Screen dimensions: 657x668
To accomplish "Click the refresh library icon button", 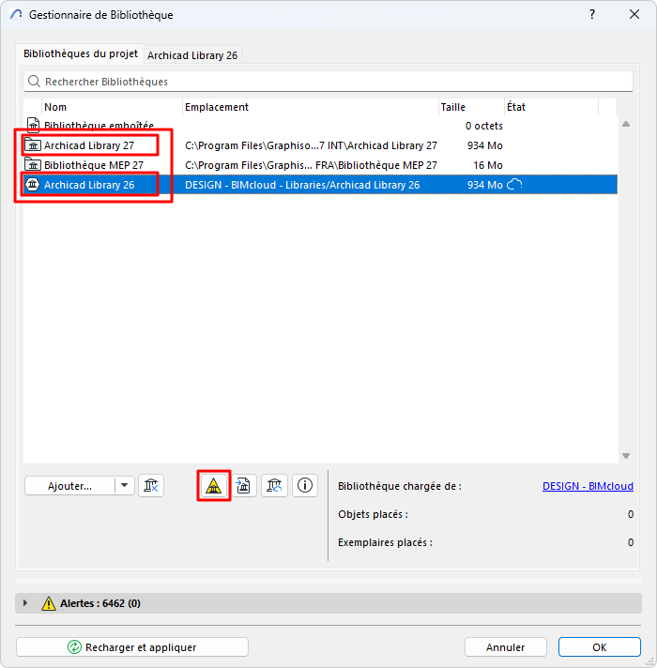I will coord(274,486).
